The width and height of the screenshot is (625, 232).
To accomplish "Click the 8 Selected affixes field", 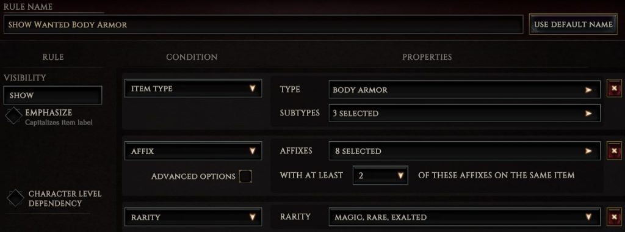I will pos(464,151).
